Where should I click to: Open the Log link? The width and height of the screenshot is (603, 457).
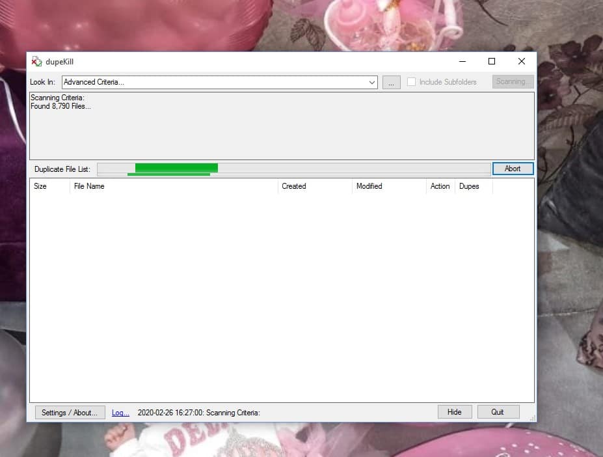click(x=120, y=412)
